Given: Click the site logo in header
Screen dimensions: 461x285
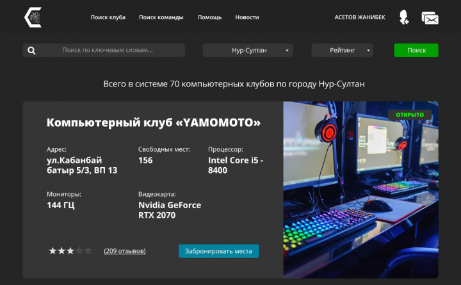Looking at the screenshot, I should [x=33, y=17].
